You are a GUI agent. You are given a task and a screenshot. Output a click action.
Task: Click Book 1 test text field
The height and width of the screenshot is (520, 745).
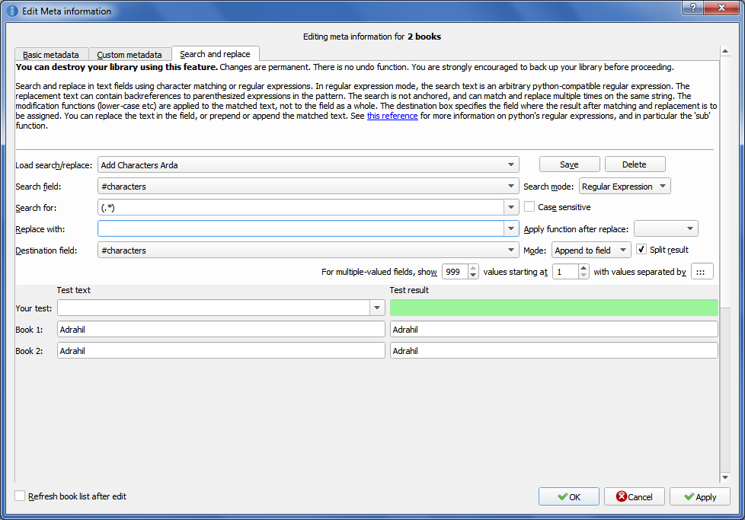coord(221,329)
